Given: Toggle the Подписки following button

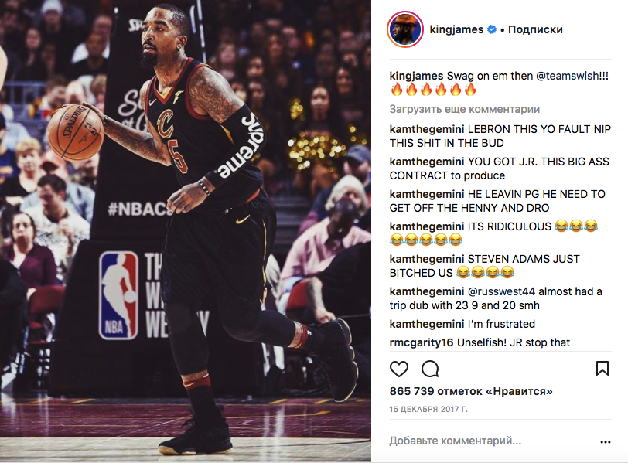Looking at the screenshot, I should (535, 29).
